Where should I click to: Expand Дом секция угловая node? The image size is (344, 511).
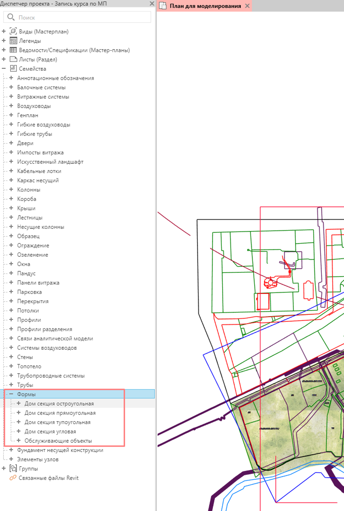coord(18,431)
